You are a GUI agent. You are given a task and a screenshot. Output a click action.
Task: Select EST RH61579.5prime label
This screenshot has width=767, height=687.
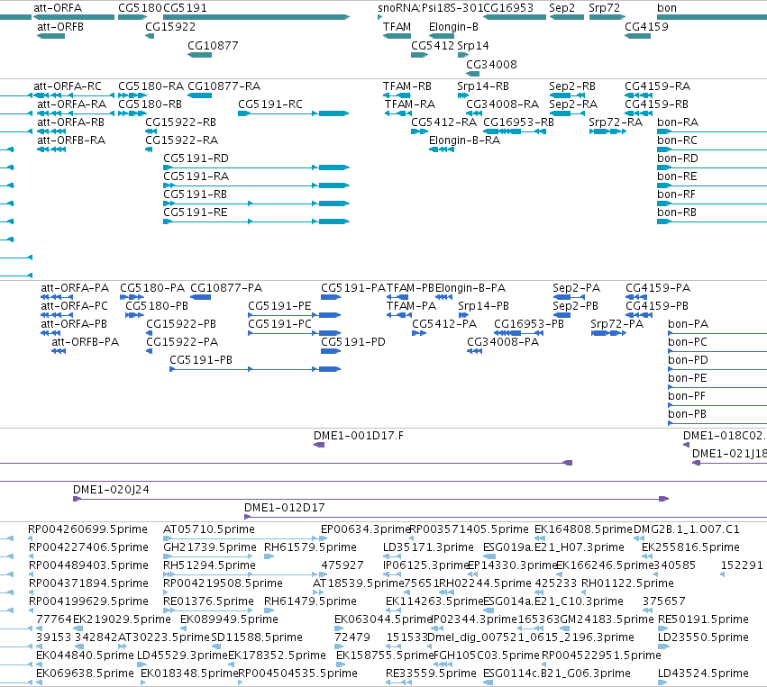tap(310, 547)
